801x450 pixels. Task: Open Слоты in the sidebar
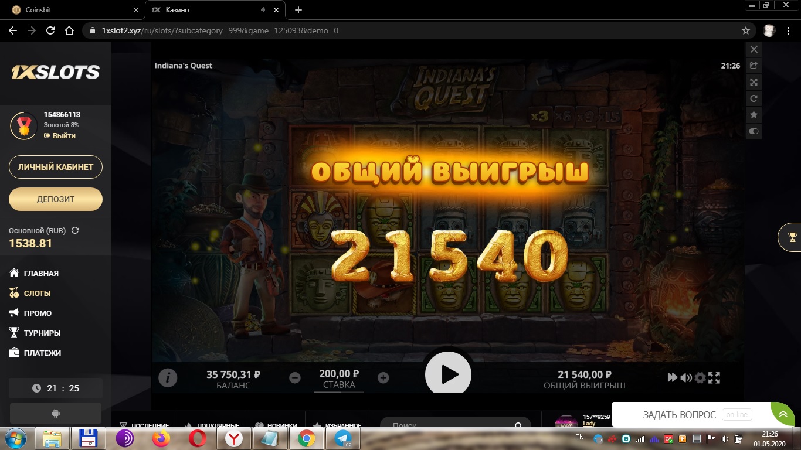(x=30, y=293)
